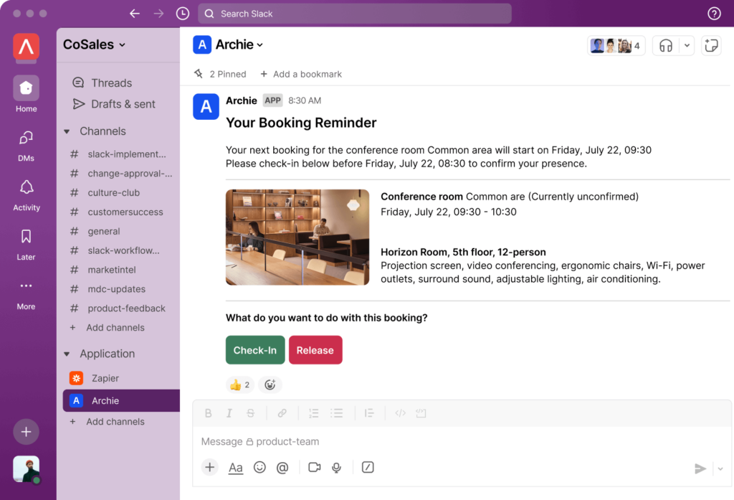
Task: Toggle bold formatting in the composer
Action: coord(209,412)
